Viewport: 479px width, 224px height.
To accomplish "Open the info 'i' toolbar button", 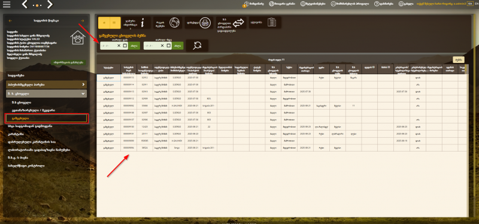I will click(137, 23).
